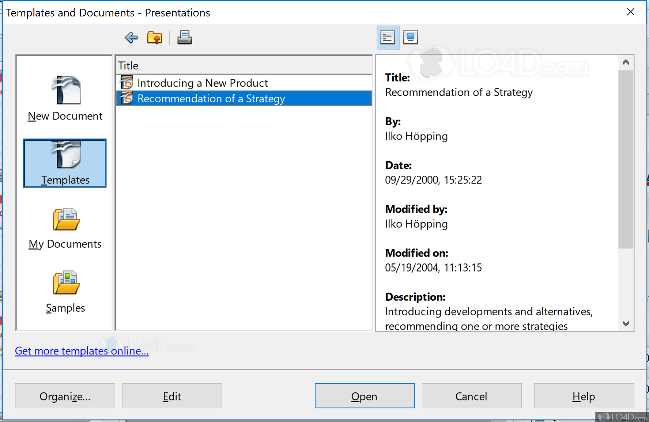Navigate back using the back arrow icon
The width and height of the screenshot is (649, 422).
pyautogui.click(x=131, y=37)
